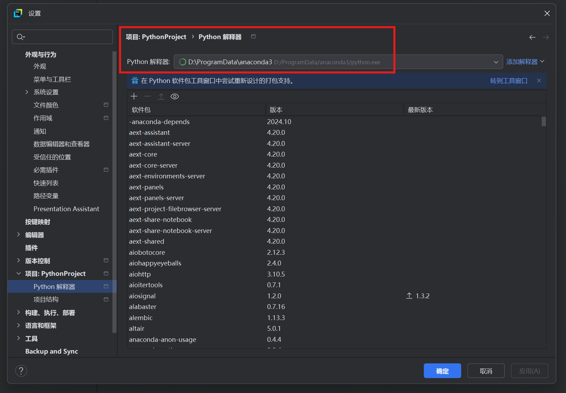Image resolution: width=566 pixels, height=393 pixels.
Task: Click the upgrade package arrow icon
Action: point(161,96)
